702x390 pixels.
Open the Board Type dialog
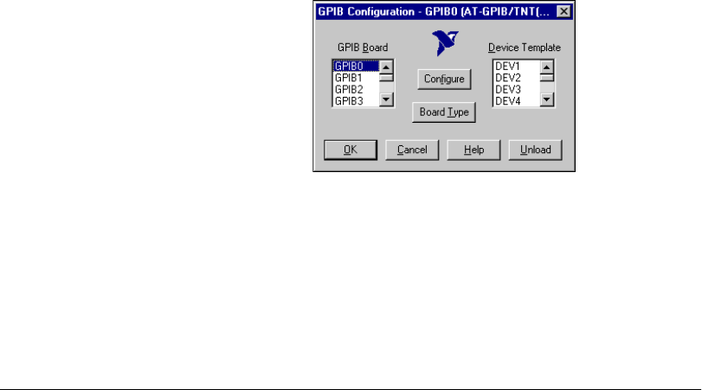pos(444,112)
